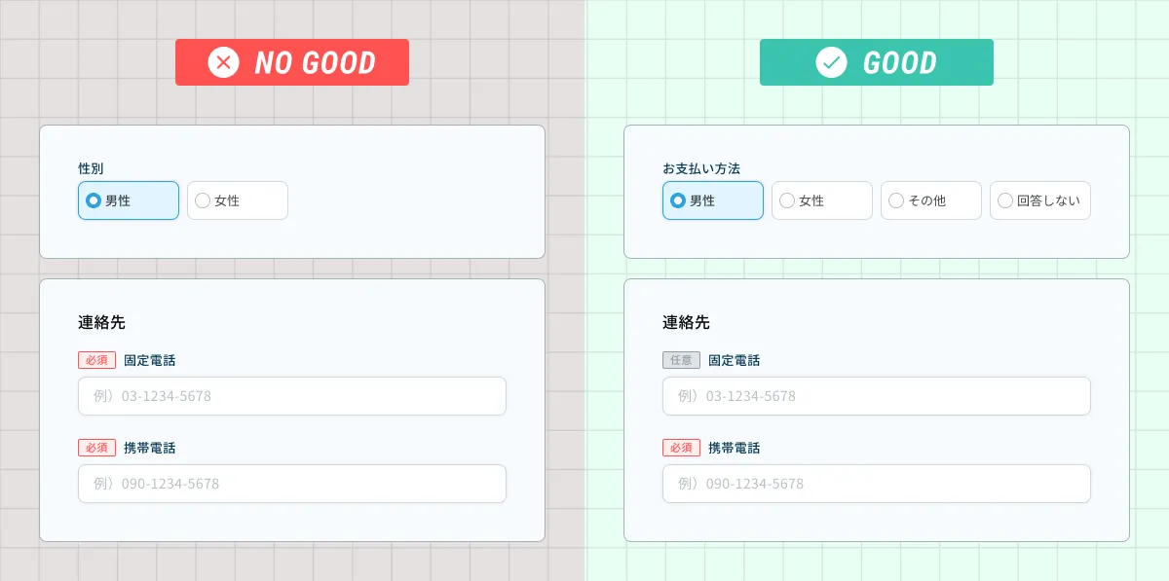
Task: Click 必須 tag beside 携帯電話 in NO GOOD form
Action: [x=96, y=448]
